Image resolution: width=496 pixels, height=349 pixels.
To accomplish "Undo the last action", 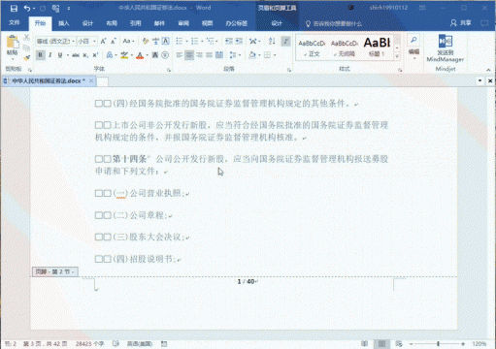I will click(x=27, y=8).
